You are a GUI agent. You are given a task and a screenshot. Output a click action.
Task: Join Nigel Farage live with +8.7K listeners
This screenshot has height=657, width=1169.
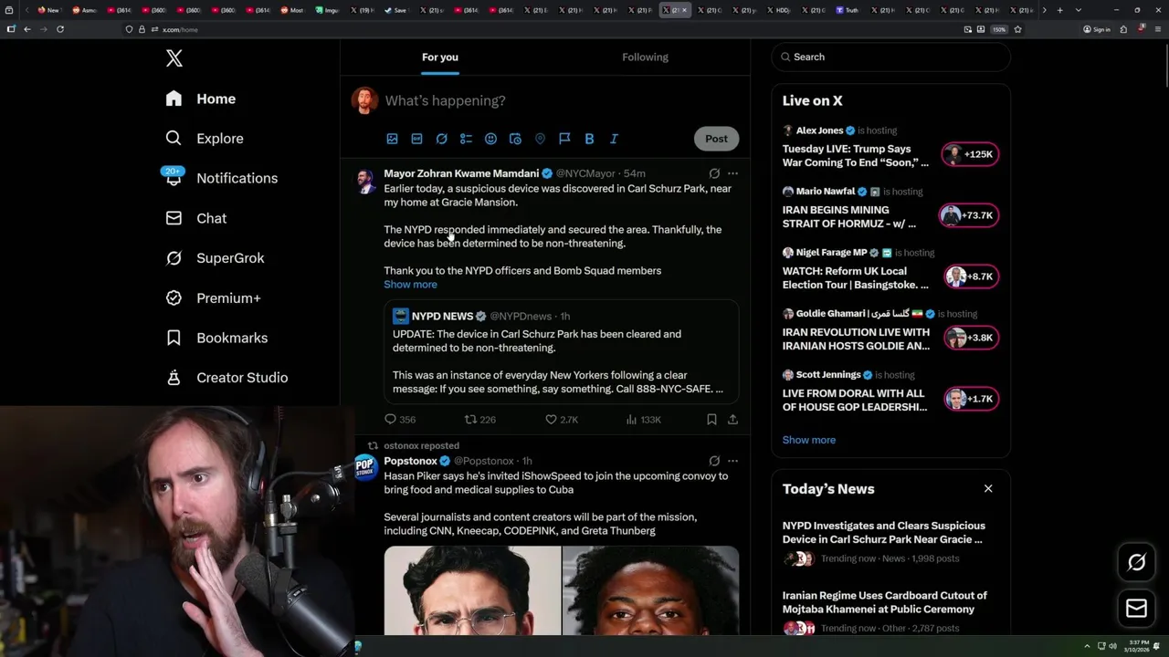pyautogui.click(x=972, y=276)
